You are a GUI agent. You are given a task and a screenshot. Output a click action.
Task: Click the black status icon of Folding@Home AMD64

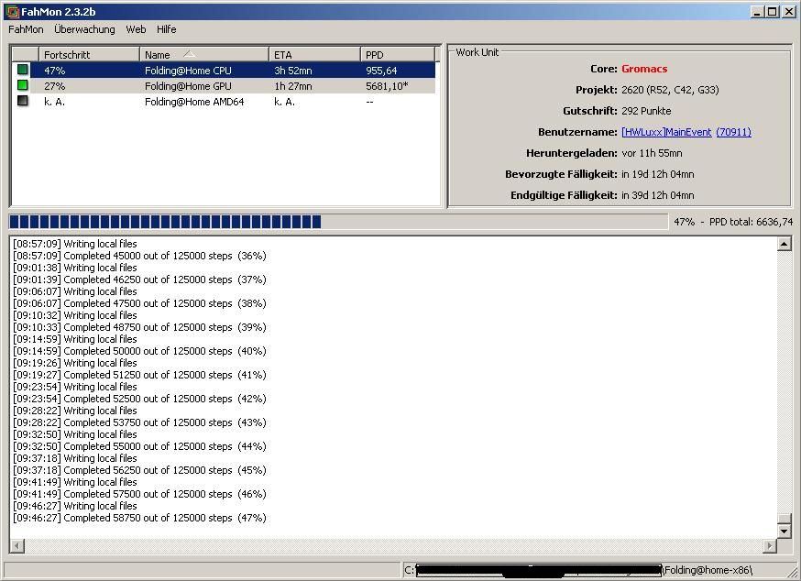coord(23,101)
